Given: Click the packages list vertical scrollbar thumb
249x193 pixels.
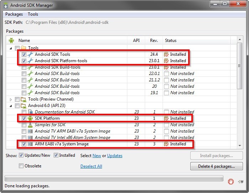Looking at the screenshot, I should [x=240, y=66].
